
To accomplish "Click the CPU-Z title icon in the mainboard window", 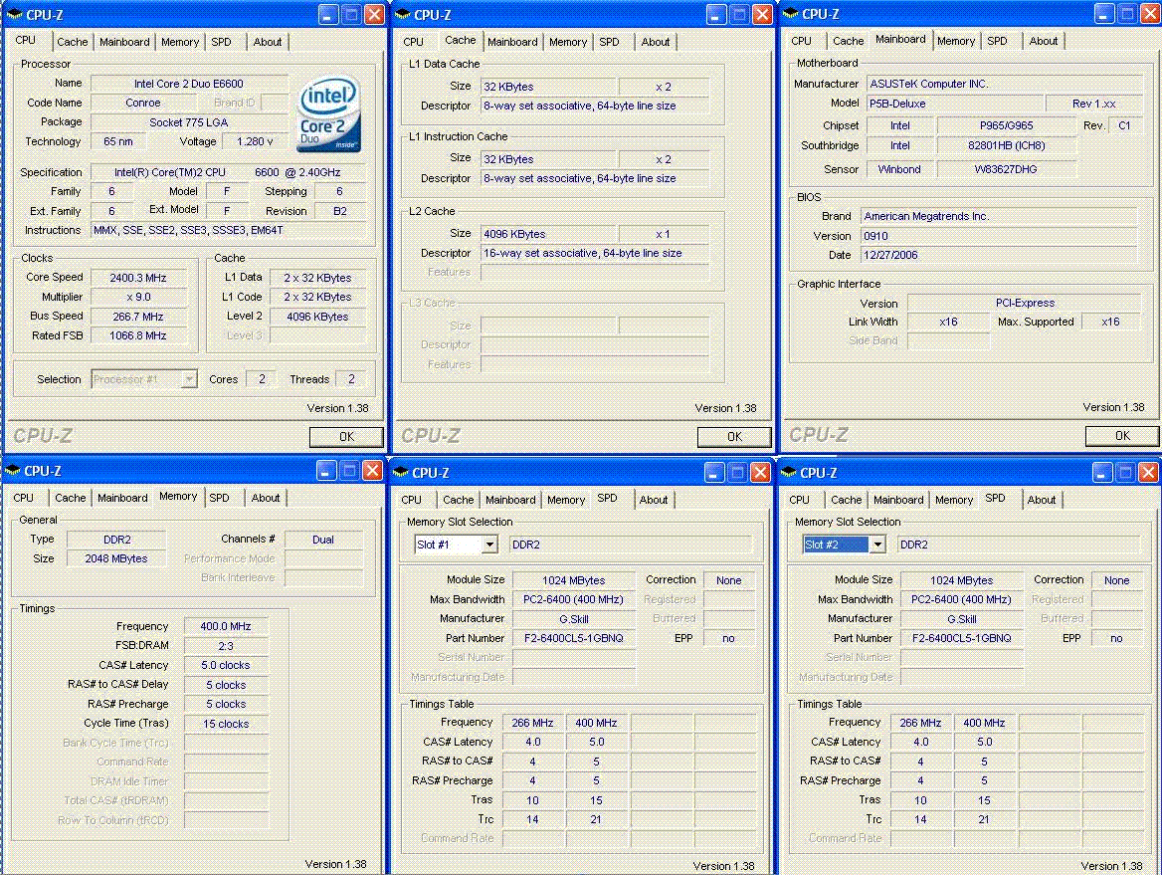I will (791, 13).
